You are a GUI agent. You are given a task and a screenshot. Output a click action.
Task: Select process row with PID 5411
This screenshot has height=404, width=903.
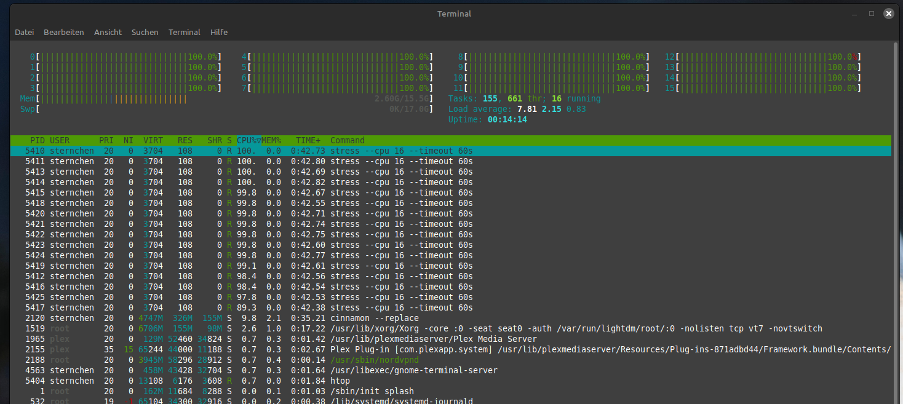tap(451, 161)
